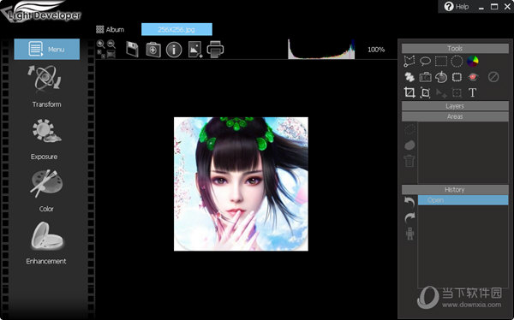Open the Exposure adjustments

(45, 139)
